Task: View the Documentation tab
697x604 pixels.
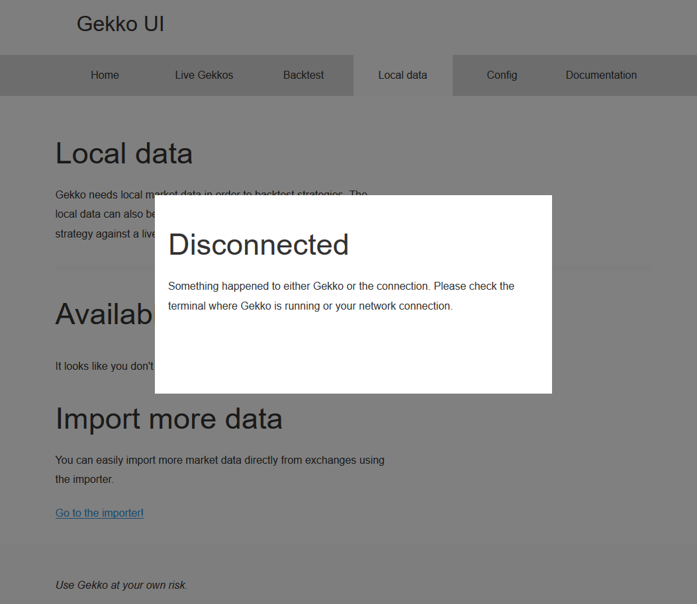Action: point(601,75)
